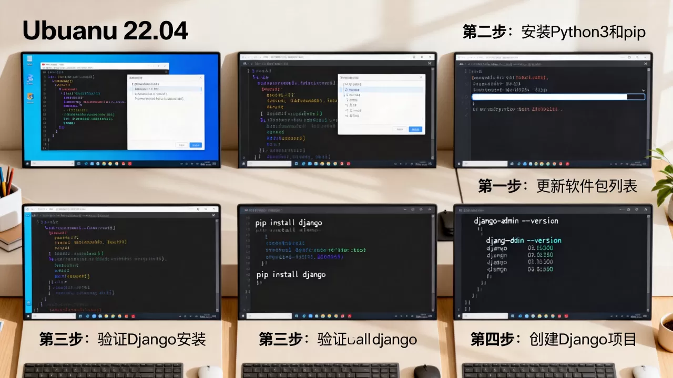Click the taskbar search box on the monitor captioned 验证Django安装
Screen dimensions: 673x378
pos(54,316)
